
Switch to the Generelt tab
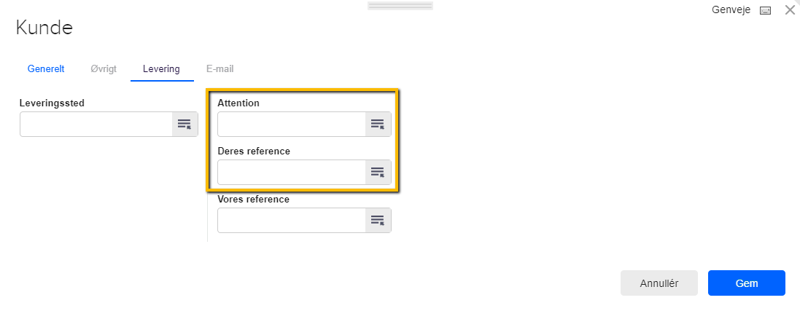46,69
